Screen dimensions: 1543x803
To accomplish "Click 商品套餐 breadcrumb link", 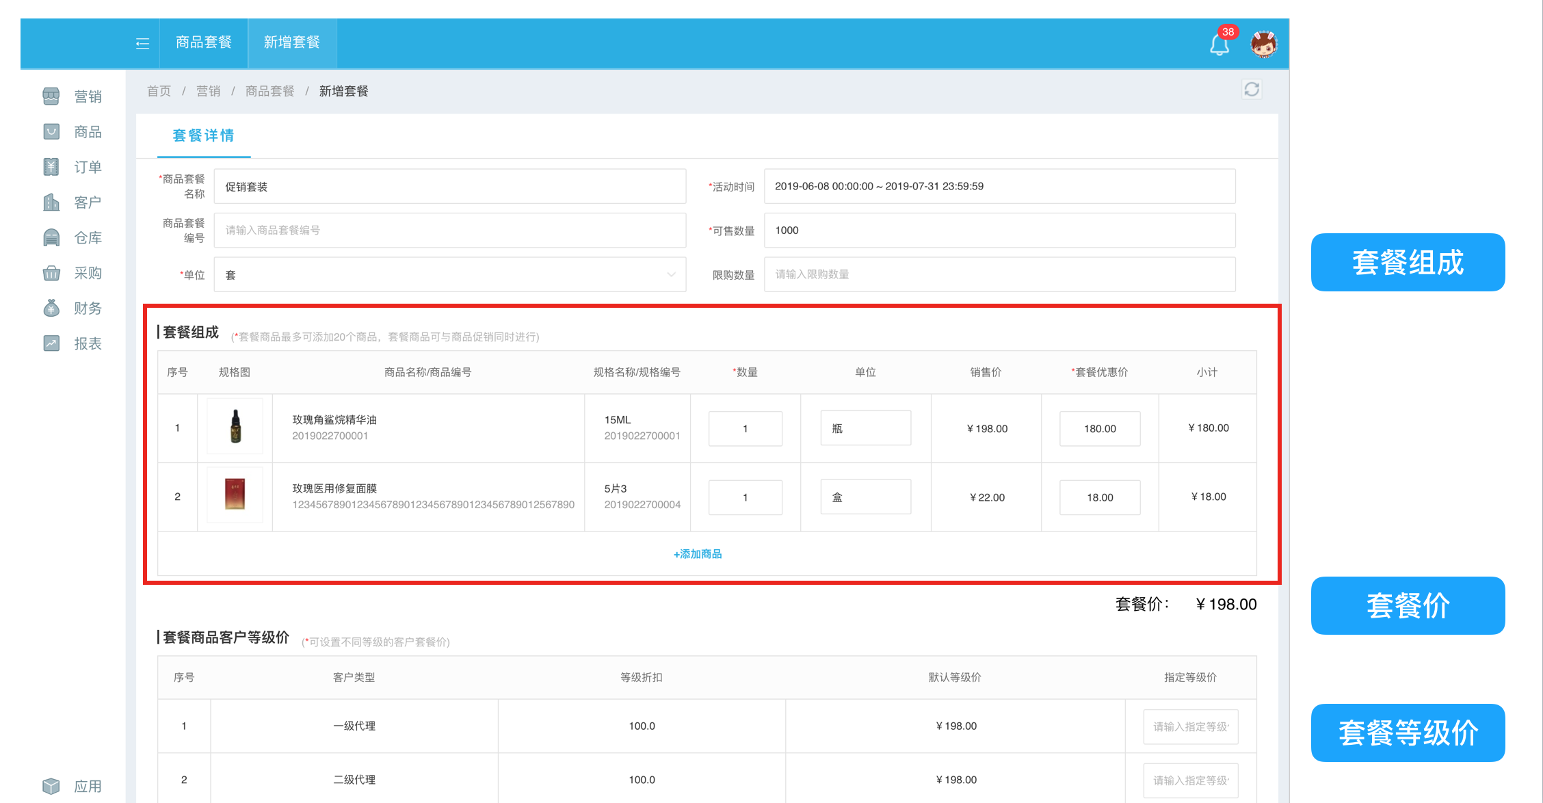I will [x=269, y=91].
